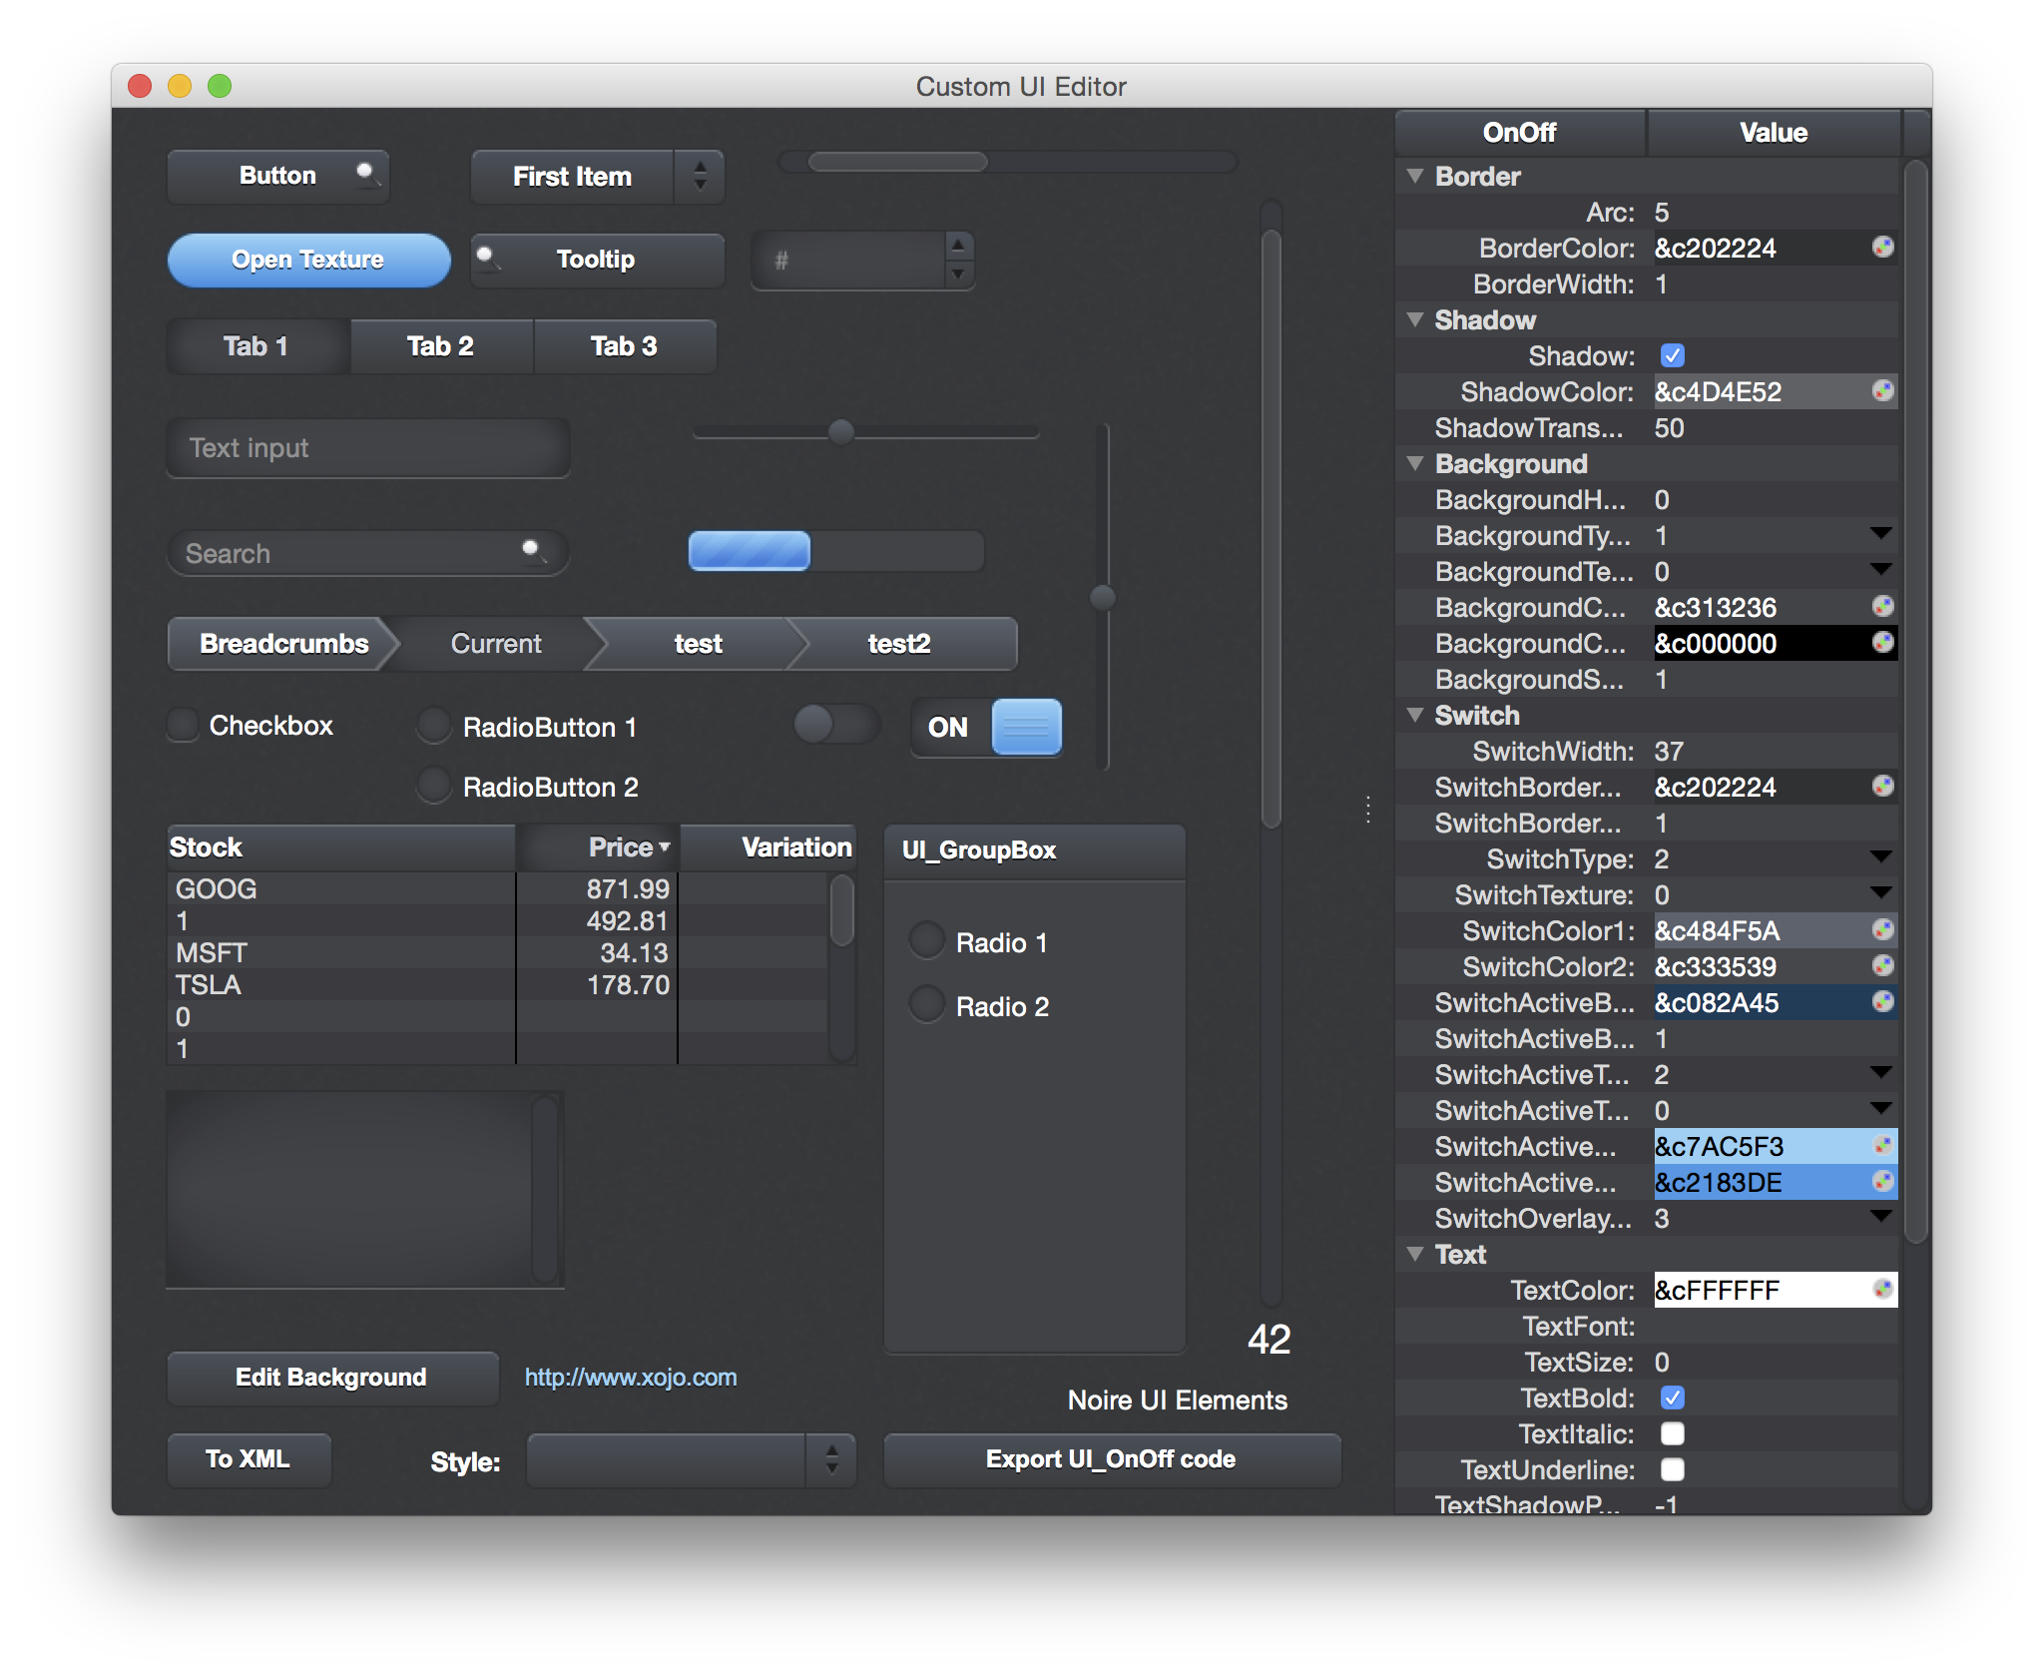The image size is (2044, 1675).
Task: Click the horizontal slider knob
Action: pyautogui.click(x=841, y=431)
